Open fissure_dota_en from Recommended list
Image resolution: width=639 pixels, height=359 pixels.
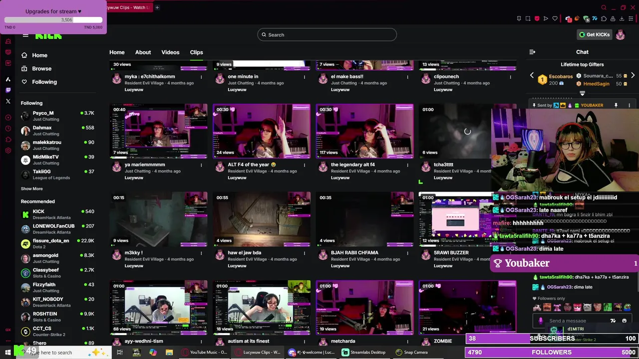[x=57, y=243]
